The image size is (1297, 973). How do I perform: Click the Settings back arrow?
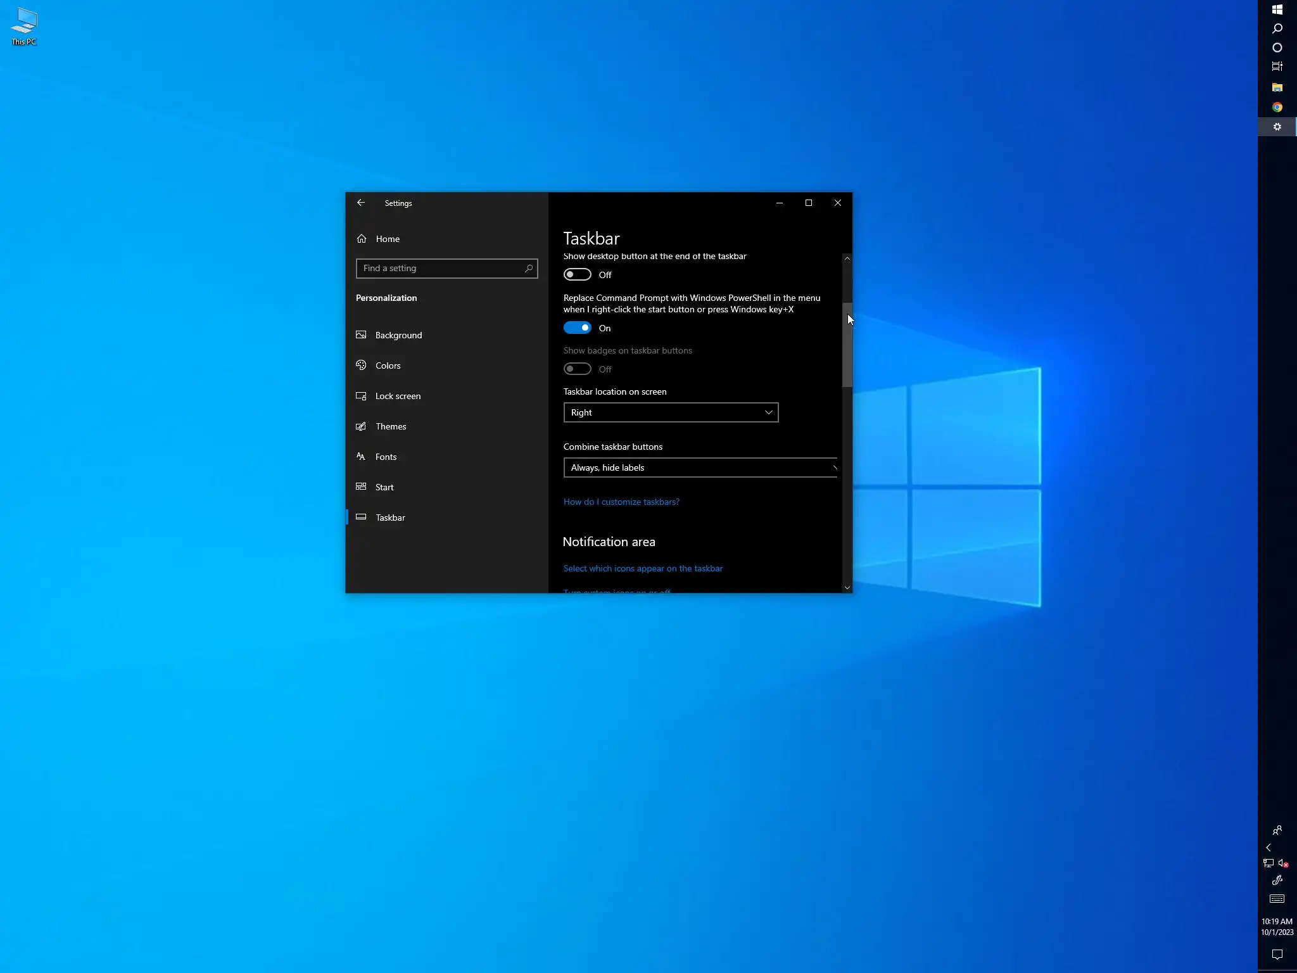(x=360, y=203)
